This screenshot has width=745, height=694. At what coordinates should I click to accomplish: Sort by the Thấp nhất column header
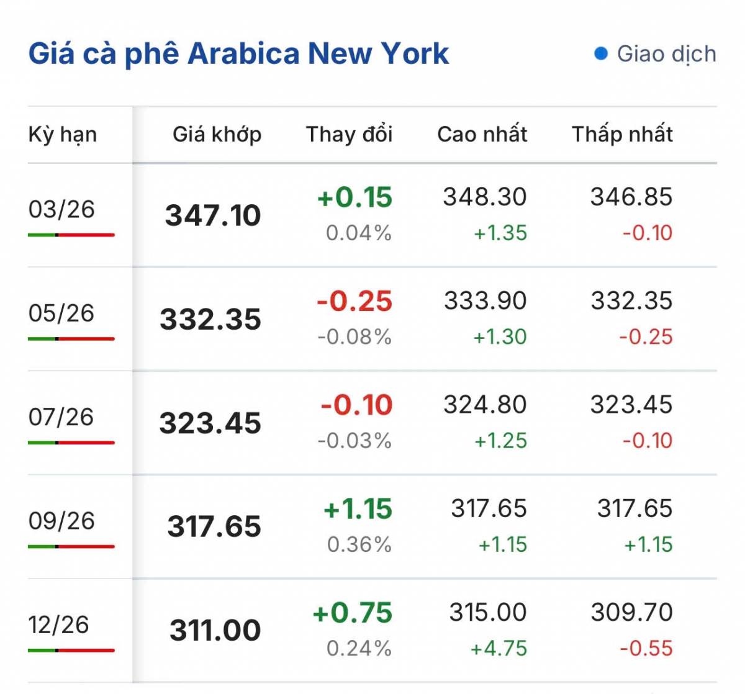pyautogui.click(x=622, y=134)
